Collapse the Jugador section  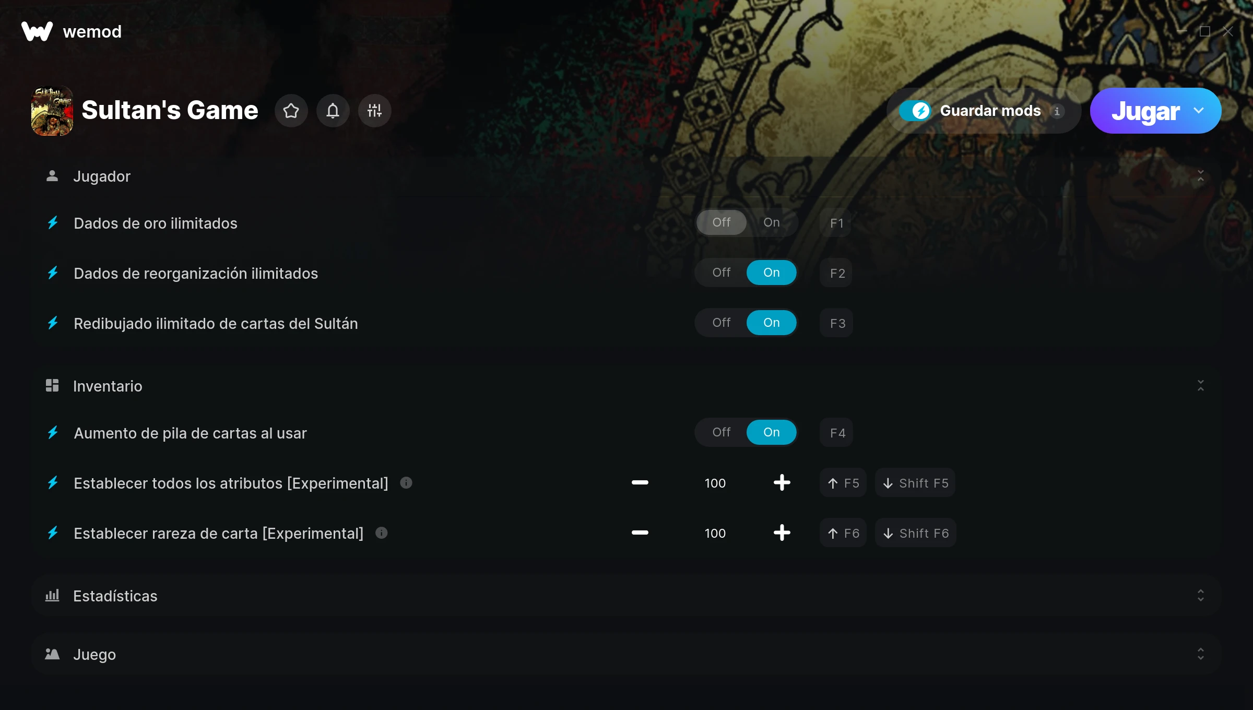(x=1201, y=176)
